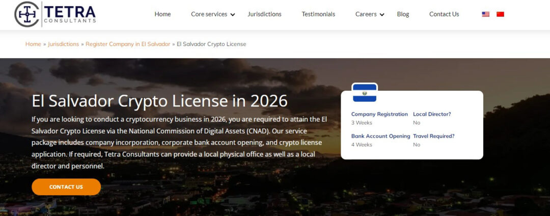The width and height of the screenshot is (550, 216).
Task: Click the current El Salvador Crypto License breadcrumb
Action: [x=211, y=44]
